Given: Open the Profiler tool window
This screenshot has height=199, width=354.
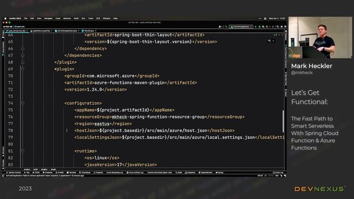Looking at the screenshot, I should click(x=60, y=172).
